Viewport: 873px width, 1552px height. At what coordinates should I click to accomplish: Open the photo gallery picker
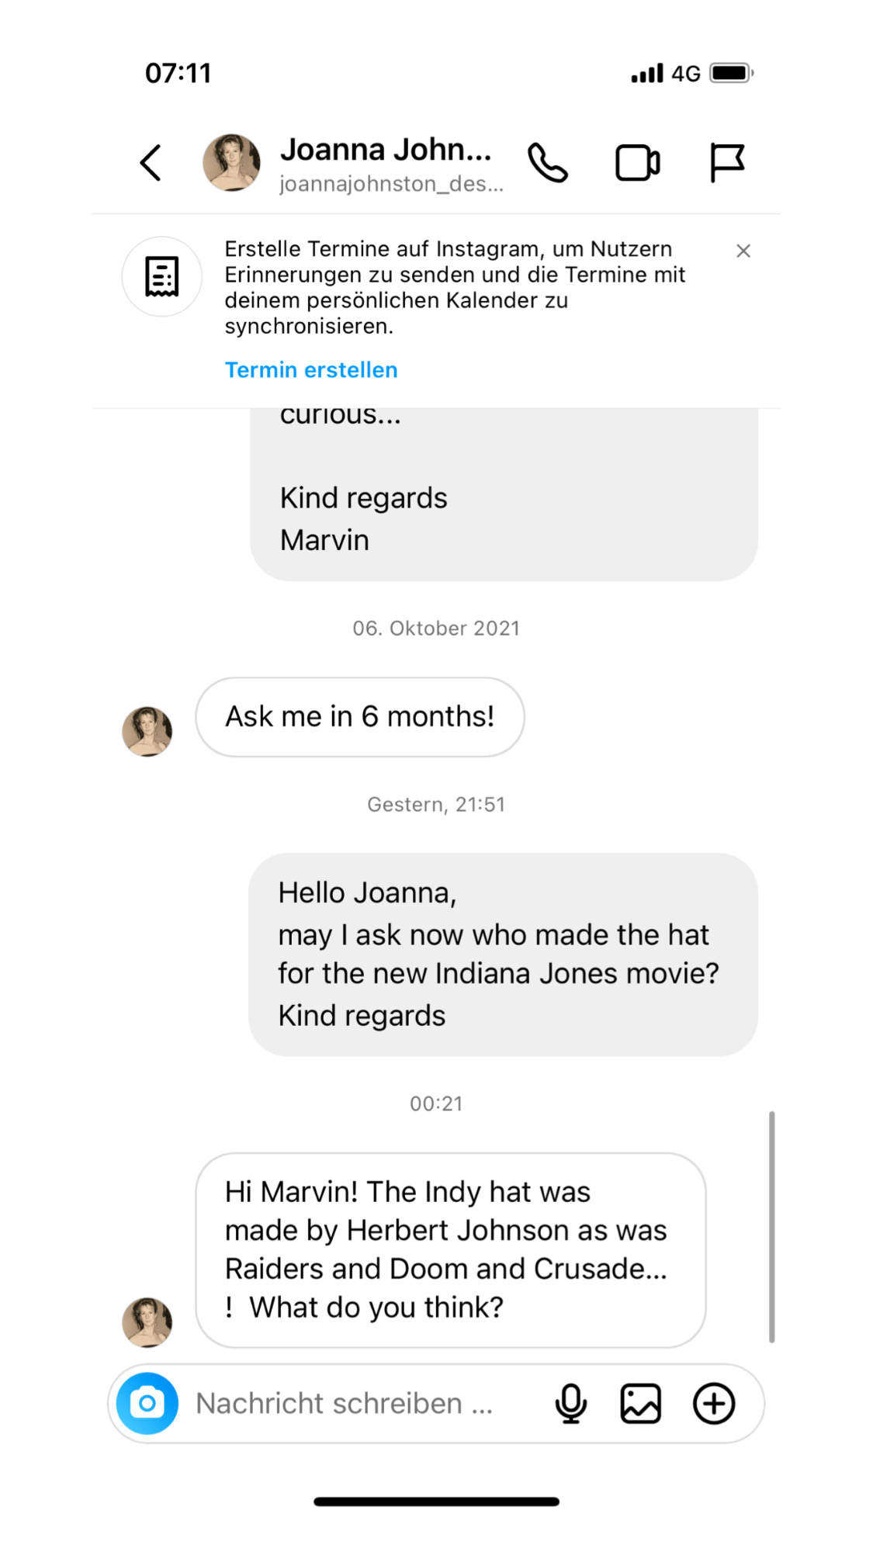click(x=640, y=1403)
